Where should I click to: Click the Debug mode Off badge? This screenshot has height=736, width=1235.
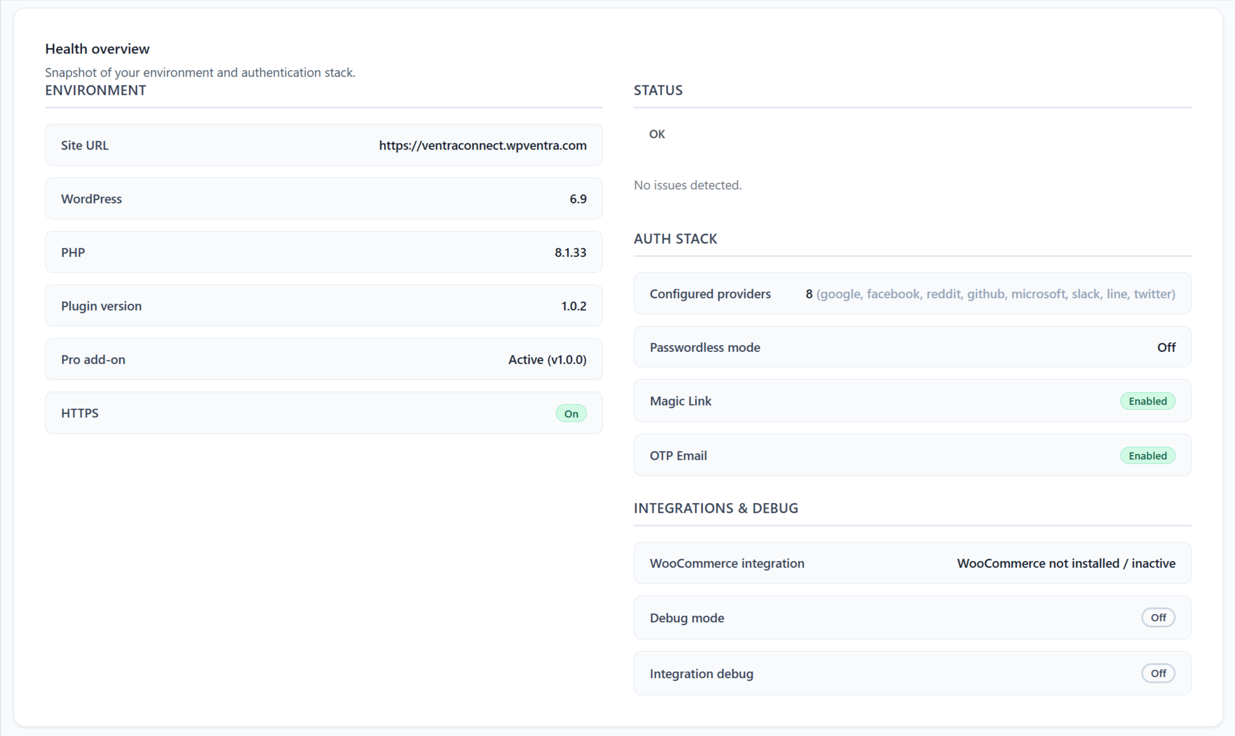click(1158, 618)
